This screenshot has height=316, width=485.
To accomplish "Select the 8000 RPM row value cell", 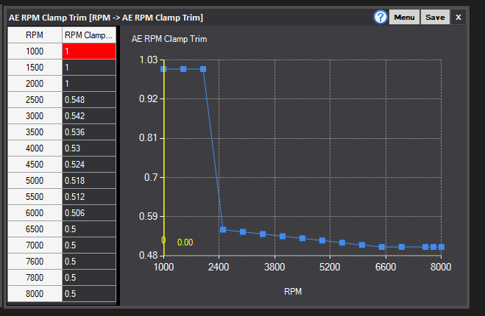I will point(89,293).
